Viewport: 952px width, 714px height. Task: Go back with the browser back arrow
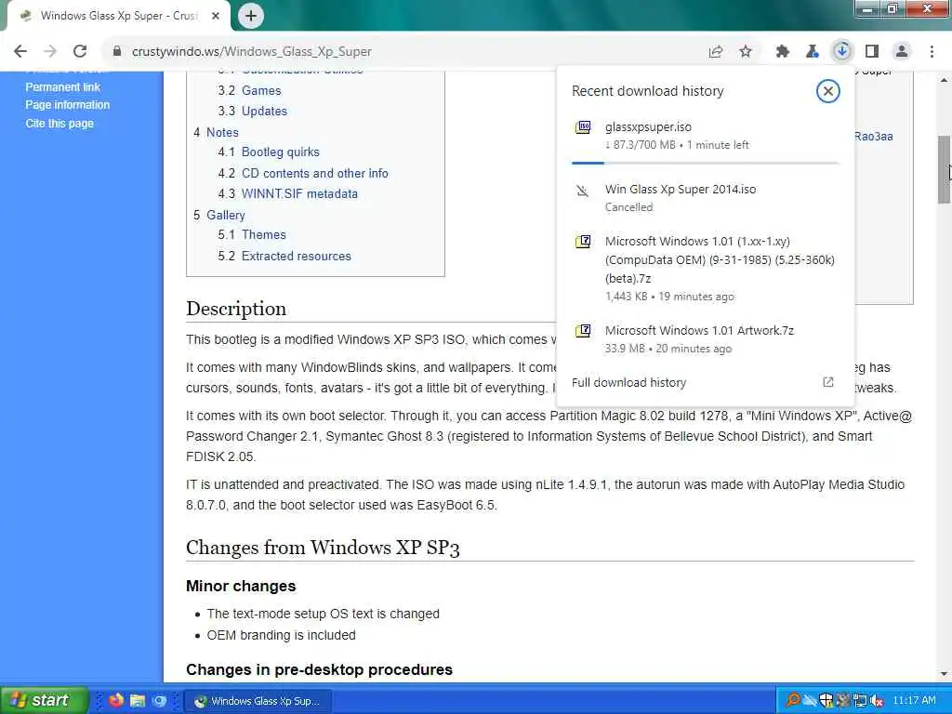tap(20, 51)
